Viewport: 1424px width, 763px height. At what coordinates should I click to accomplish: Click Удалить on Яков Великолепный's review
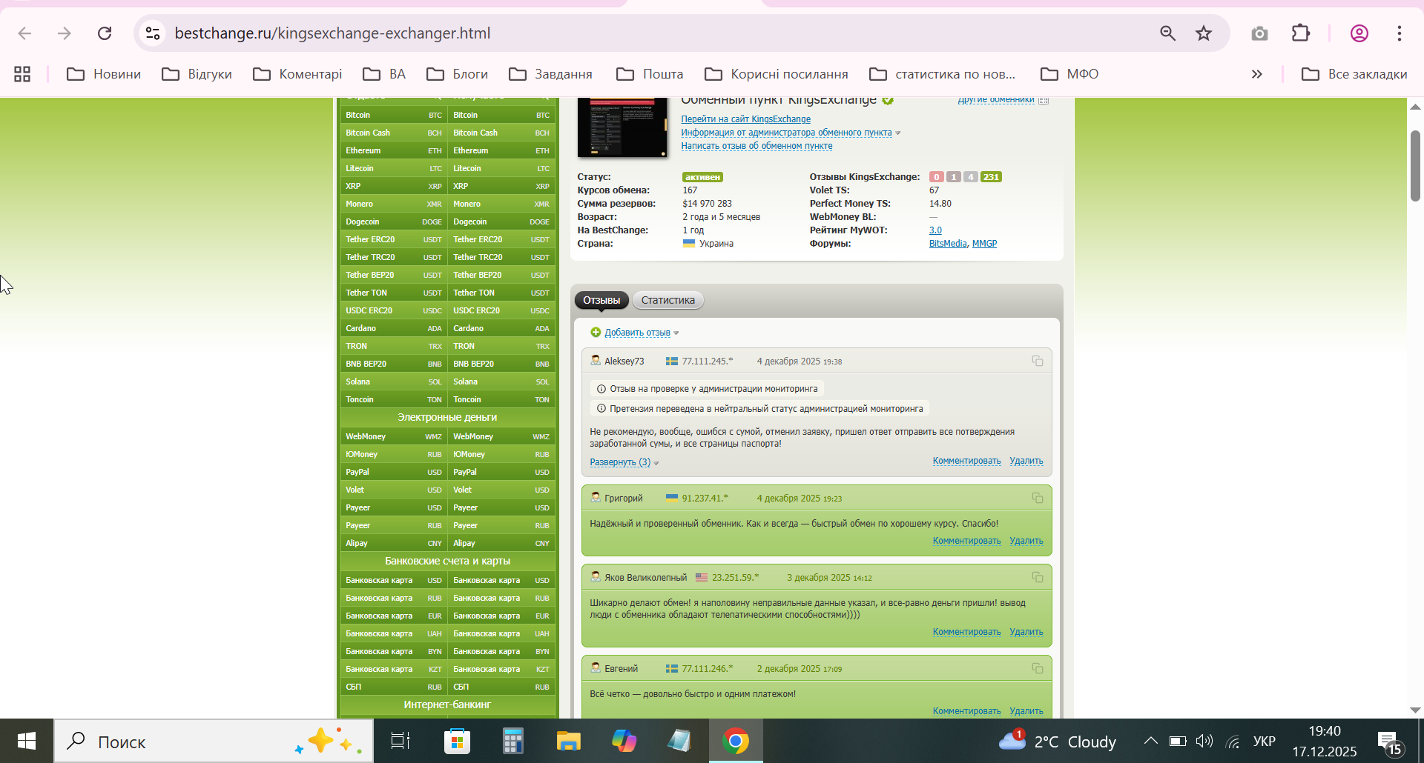[x=1026, y=632]
